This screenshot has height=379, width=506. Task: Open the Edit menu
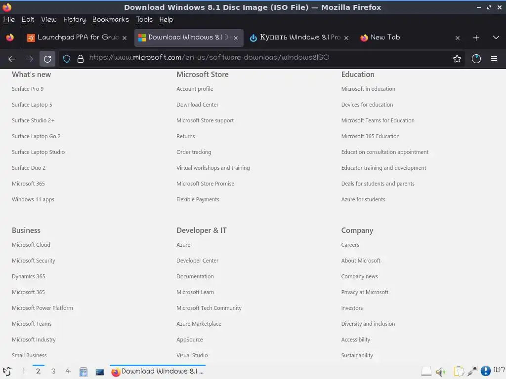click(28, 20)
